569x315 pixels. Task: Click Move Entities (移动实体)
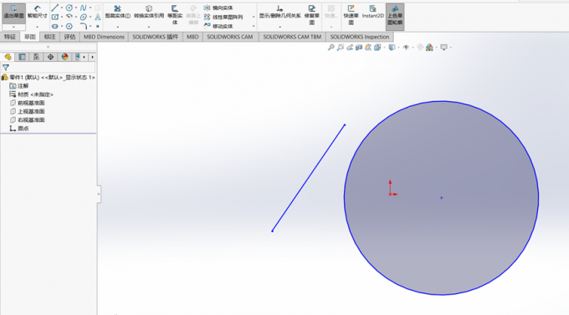[x=218, y=26]
